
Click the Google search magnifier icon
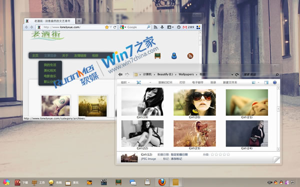point(148,27)
